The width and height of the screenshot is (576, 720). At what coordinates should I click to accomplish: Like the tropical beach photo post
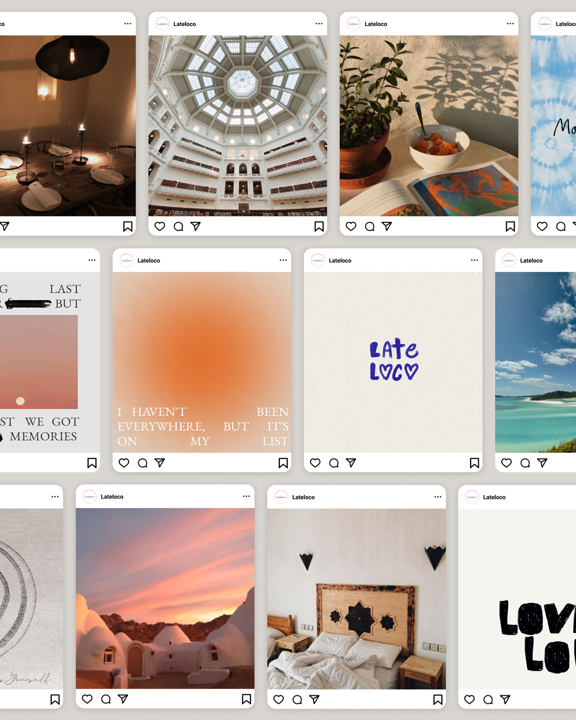(506, 463)
